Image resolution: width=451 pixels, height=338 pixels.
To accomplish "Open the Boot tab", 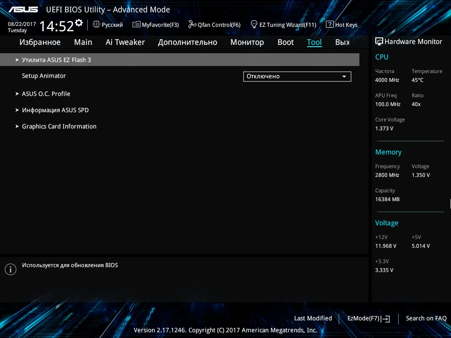I will click(285, 42).
